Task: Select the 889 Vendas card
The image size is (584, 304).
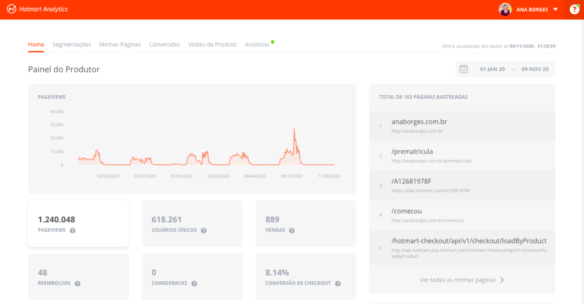Action: (x=306, y=224)
